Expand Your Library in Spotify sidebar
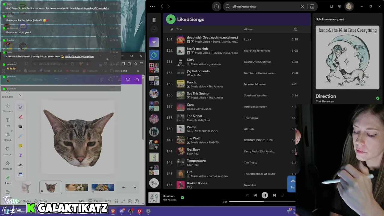384x216 pixels. pos(154,20)
